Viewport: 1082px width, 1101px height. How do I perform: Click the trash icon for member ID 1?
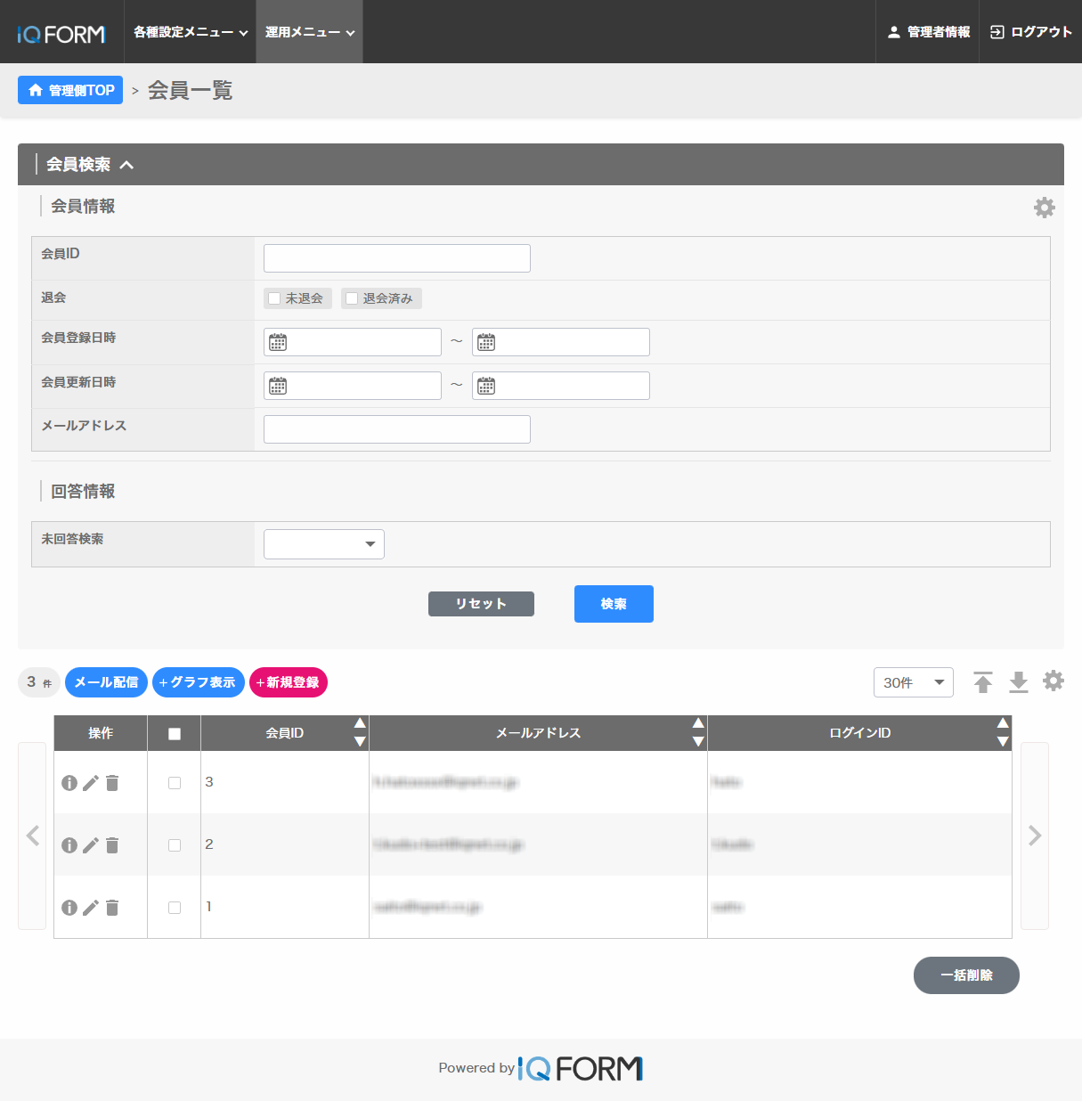click(111, 907)
